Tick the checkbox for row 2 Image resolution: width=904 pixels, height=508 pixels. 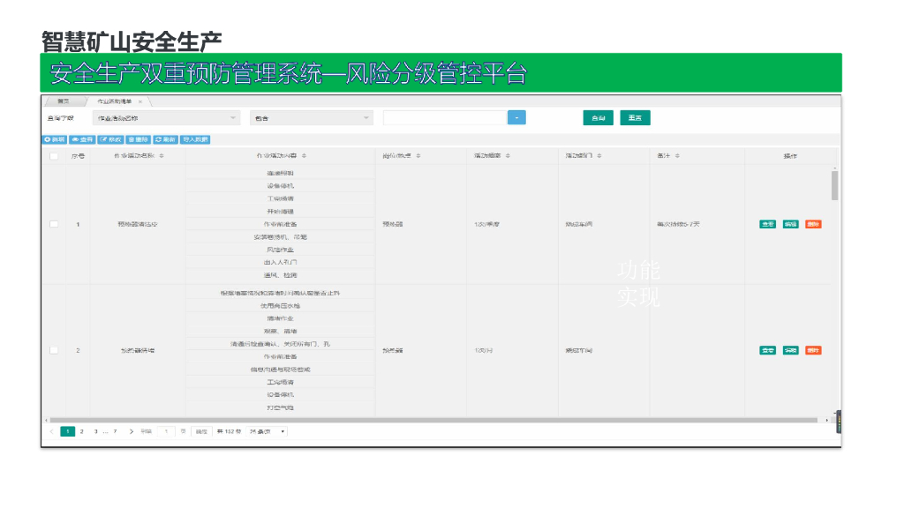point(54,350)
